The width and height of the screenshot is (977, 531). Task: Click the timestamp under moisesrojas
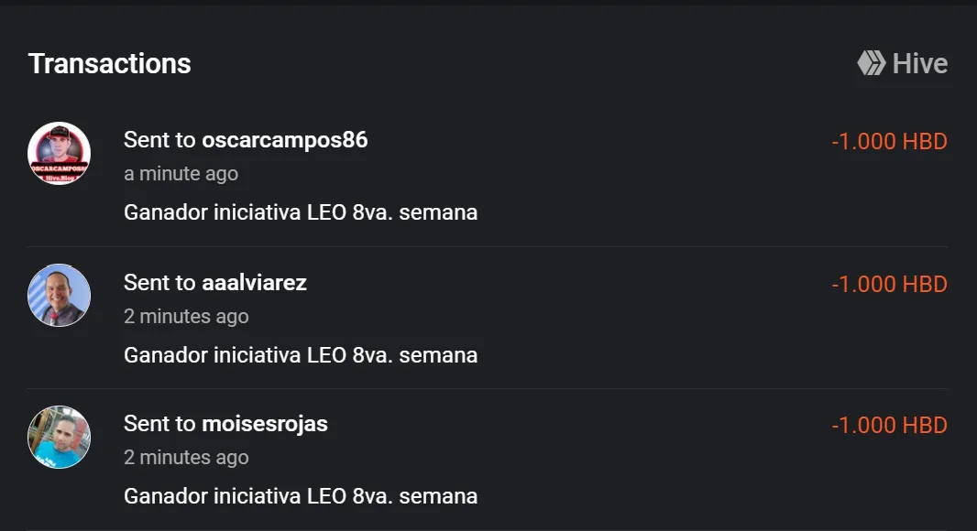[186, 458]
